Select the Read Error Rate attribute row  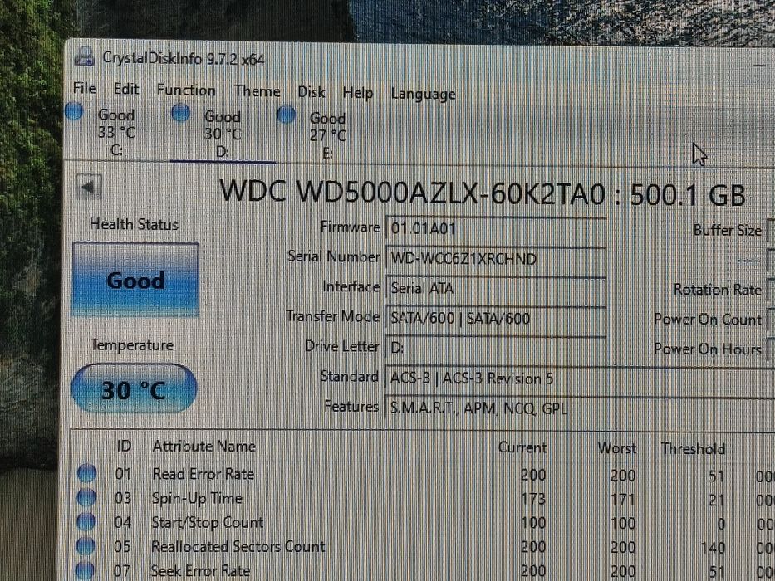pyautogui.click(x=424, y=475)
